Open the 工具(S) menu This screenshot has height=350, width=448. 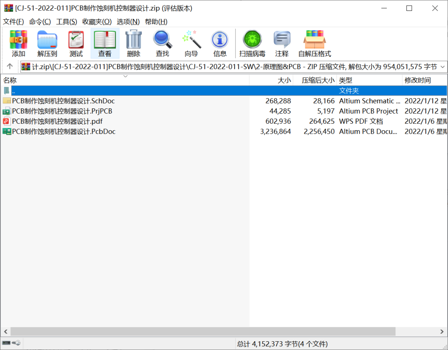[x=66, y=21]
